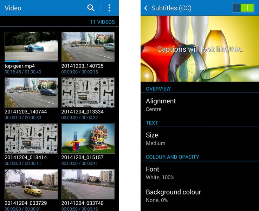Screen dimensions: 259x211
Task: Click the 20141204_013414 file name label
Action: (x=26, y=158)
